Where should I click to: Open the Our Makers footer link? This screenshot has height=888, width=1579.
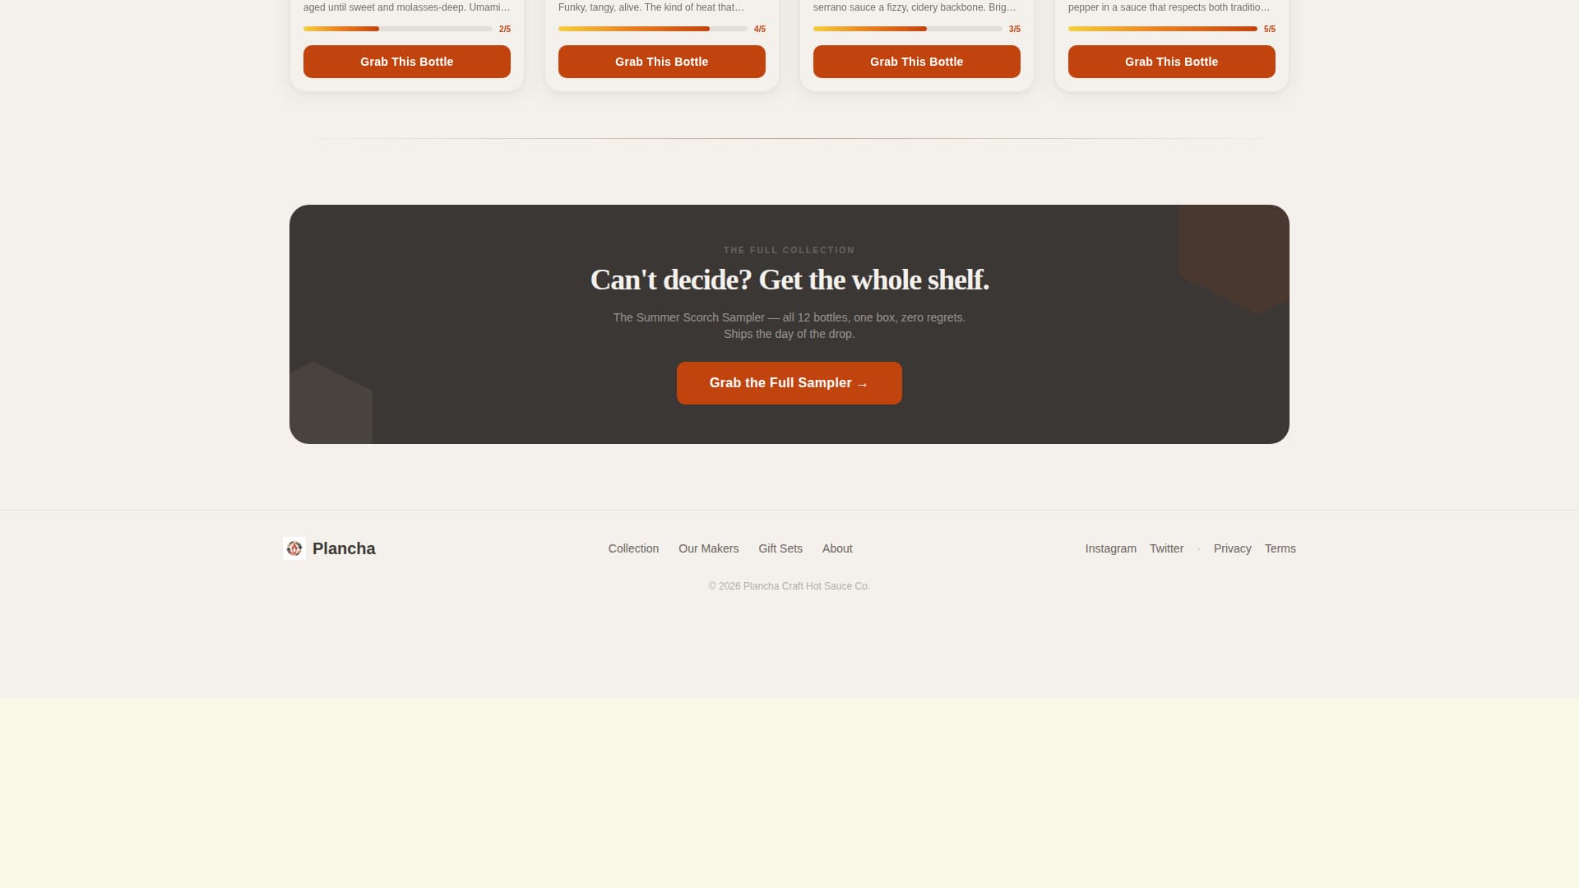tap(709, 548)
